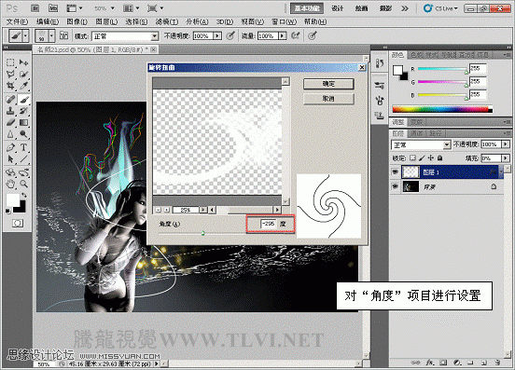Screen dimensions: 515x370
Task: Zoom out twirl dialog preview with minus button
Action: [159, 210]
